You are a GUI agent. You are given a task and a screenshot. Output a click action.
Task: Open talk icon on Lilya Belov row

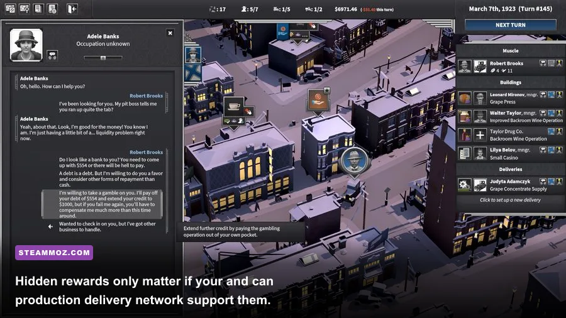[543, 150]
